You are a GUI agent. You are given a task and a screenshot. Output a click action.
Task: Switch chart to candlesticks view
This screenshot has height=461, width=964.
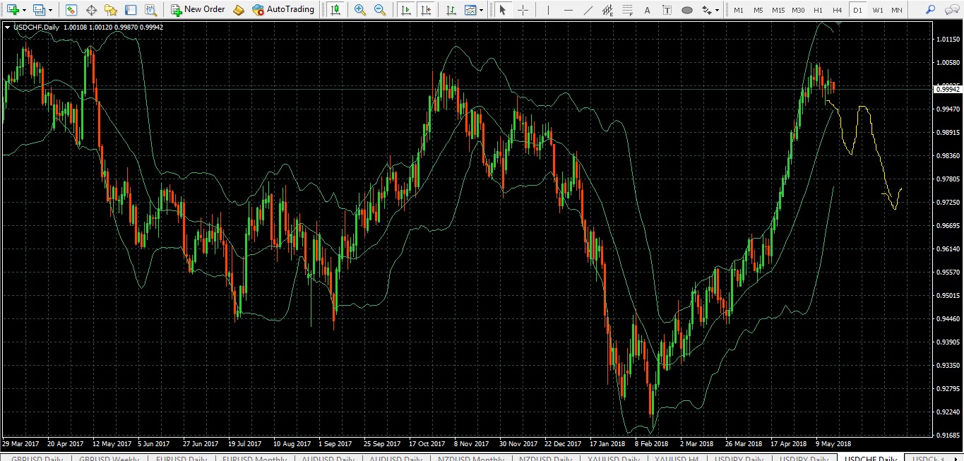coord(335,10)
